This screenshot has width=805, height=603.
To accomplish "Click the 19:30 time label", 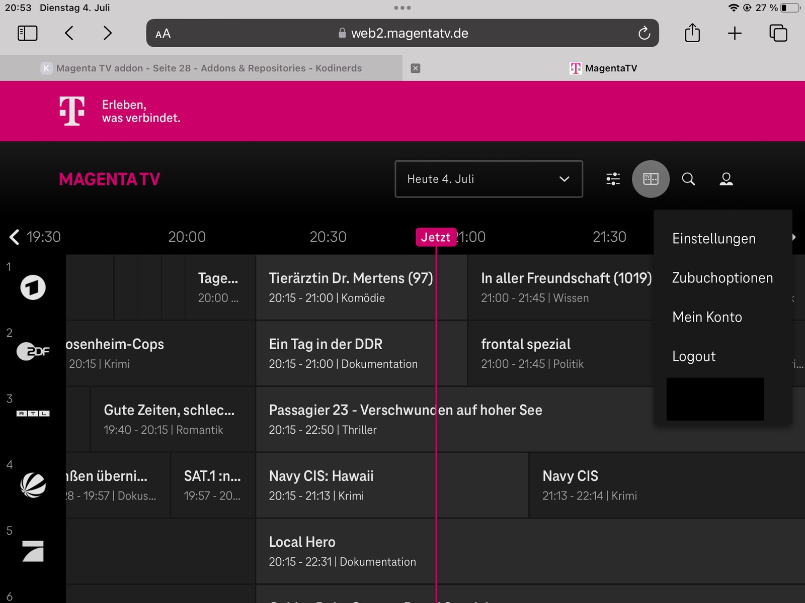I will click(43, 237).
